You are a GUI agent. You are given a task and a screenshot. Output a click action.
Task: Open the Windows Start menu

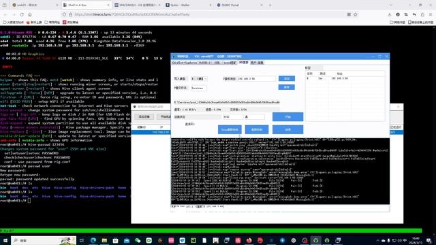[5, 240]
